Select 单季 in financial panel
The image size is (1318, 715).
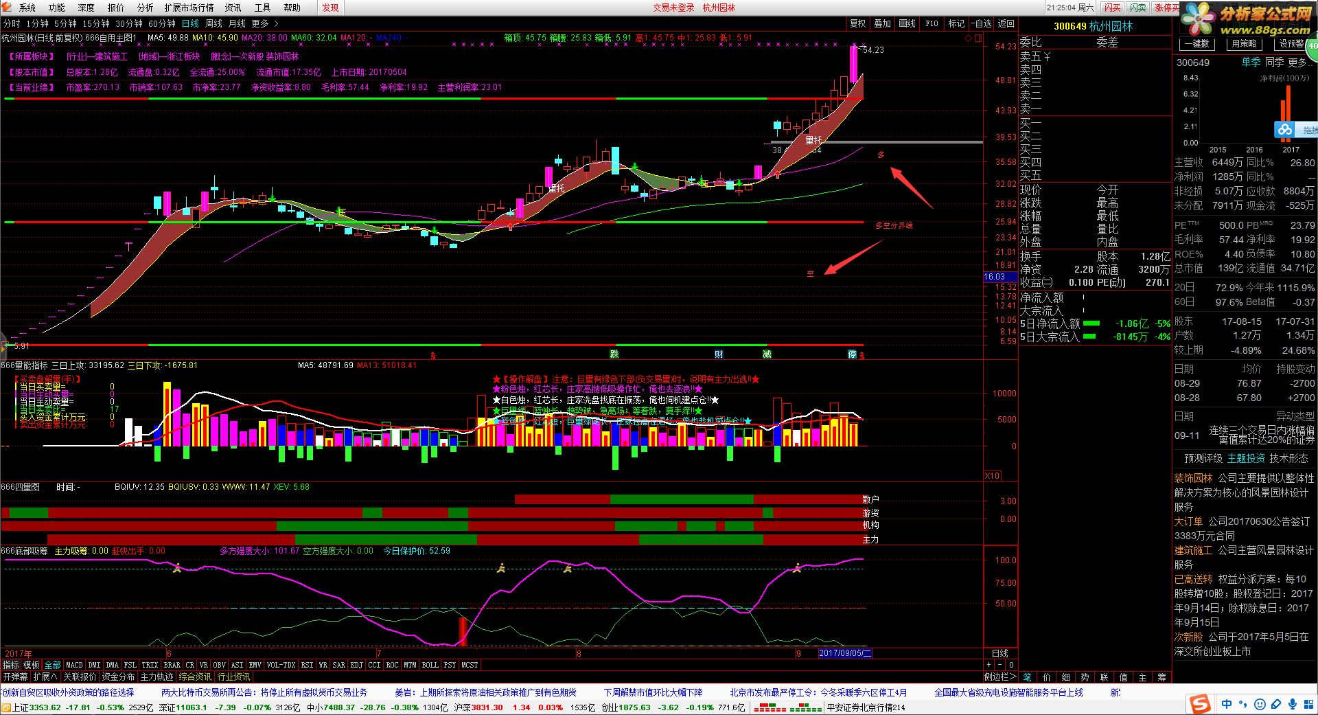pyautogui.click(x=1251, y=62)
